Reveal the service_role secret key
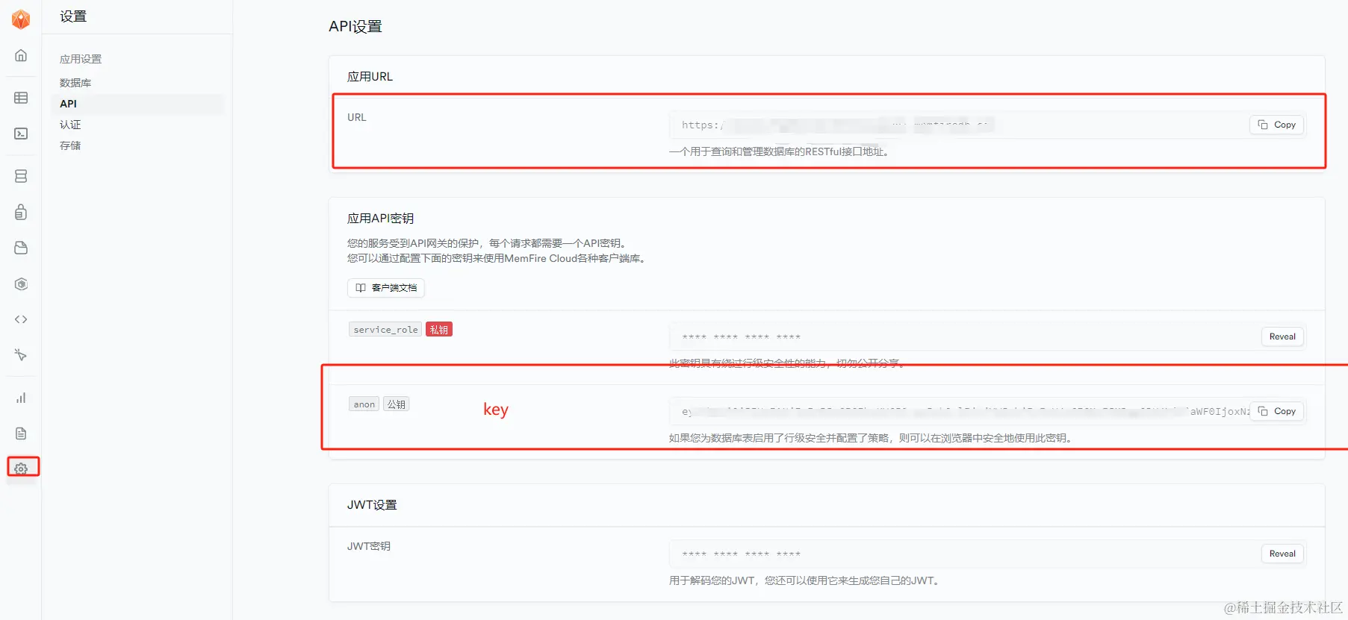 pos(1282,336)
